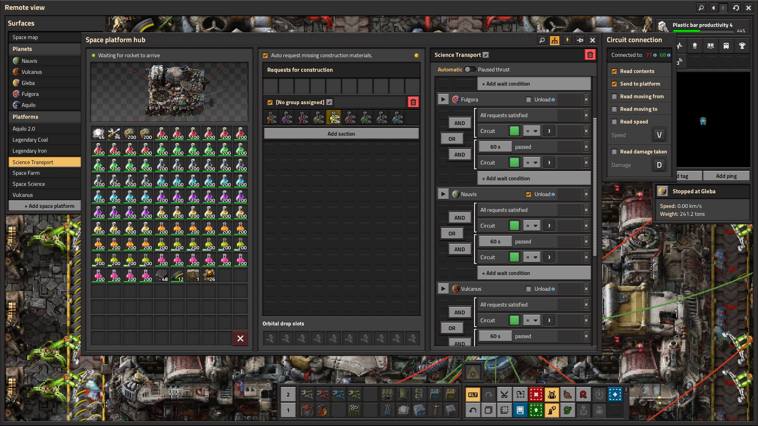The height and width of the screenshot is (426, 758).
Task: Click the rename pencil next to Science Transport
Action: click(x=486, y=55)
